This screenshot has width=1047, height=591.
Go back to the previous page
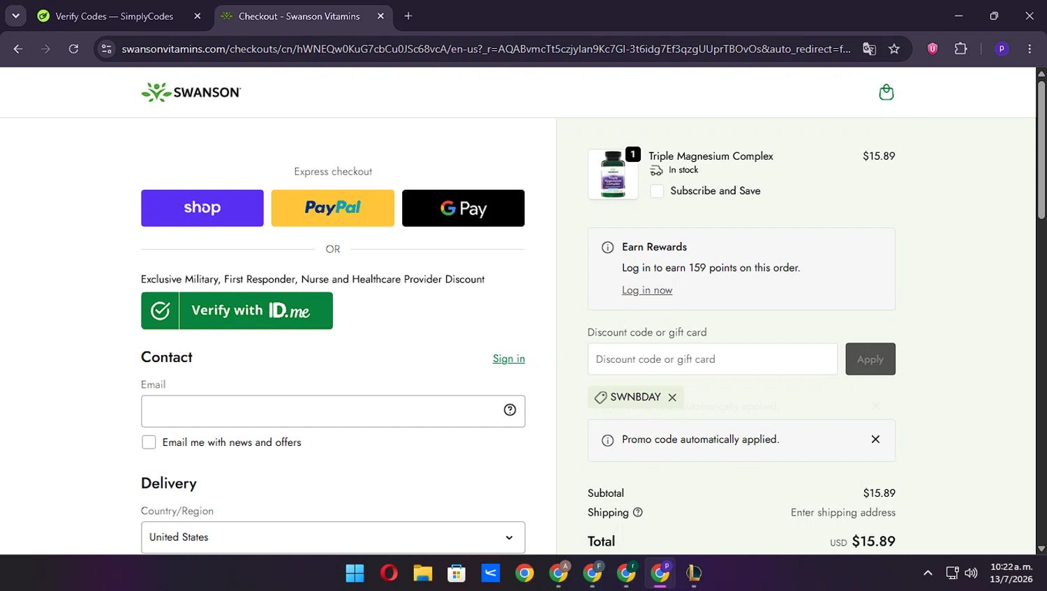18,49
